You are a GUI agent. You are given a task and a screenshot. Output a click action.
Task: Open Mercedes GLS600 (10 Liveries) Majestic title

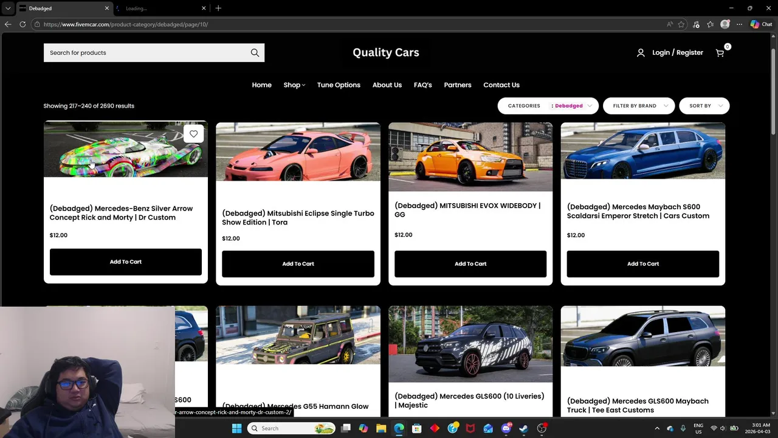tap(469, 400)
